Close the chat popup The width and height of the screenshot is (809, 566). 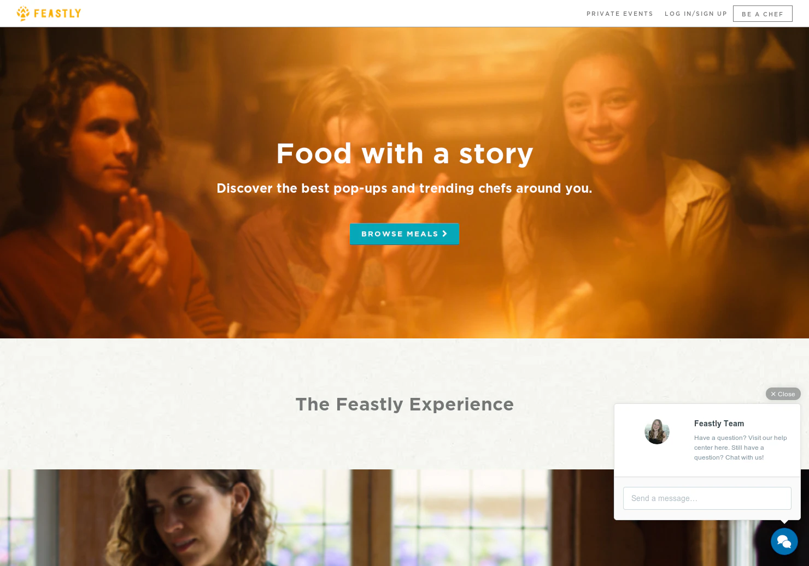coord(783,394)
